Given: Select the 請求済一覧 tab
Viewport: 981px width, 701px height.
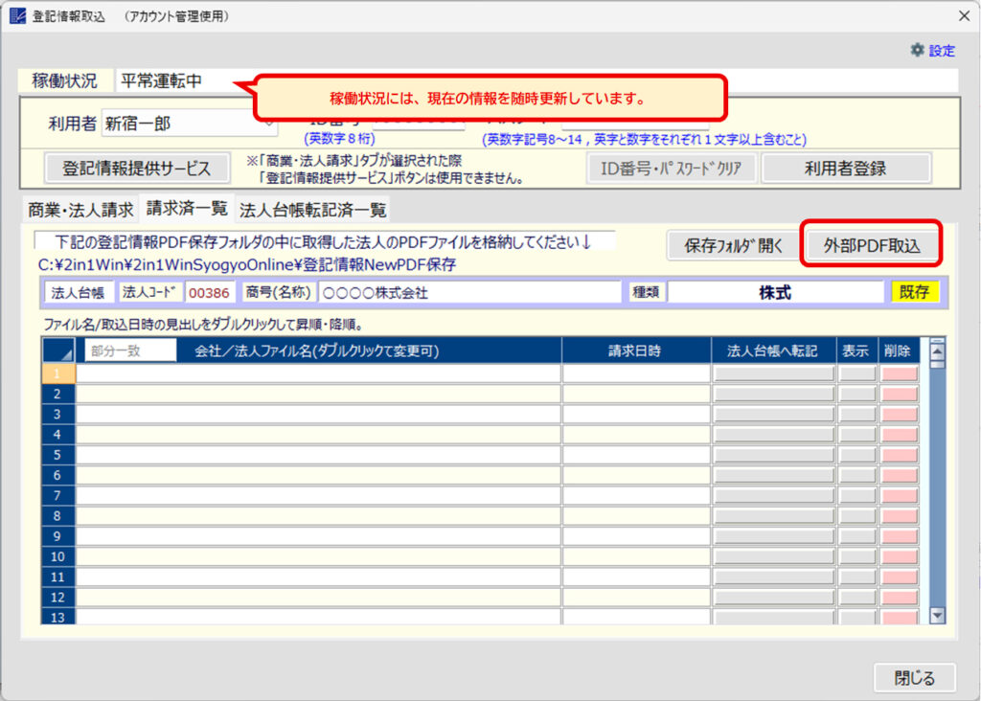Looking at the screenshot, I should (x=187, y=208).
